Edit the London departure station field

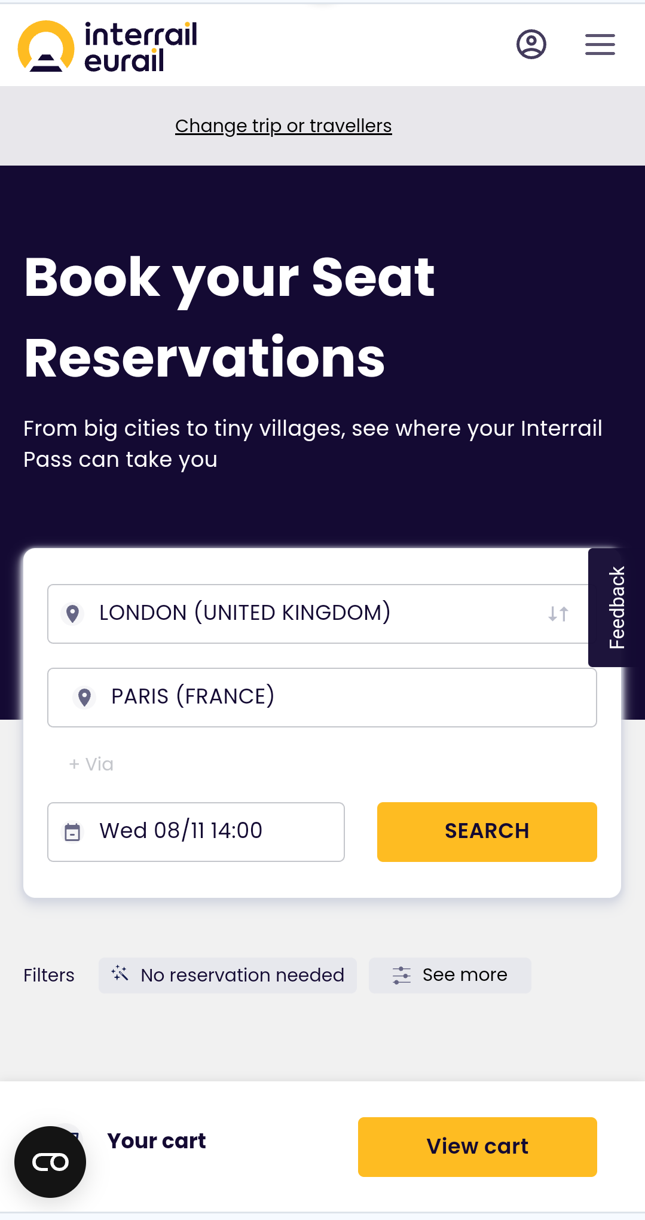299,613
